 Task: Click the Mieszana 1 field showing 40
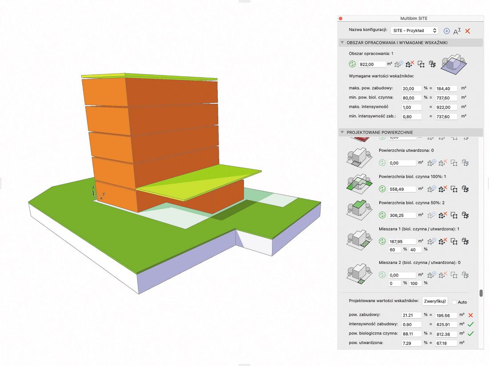click(x=415, y=250)
